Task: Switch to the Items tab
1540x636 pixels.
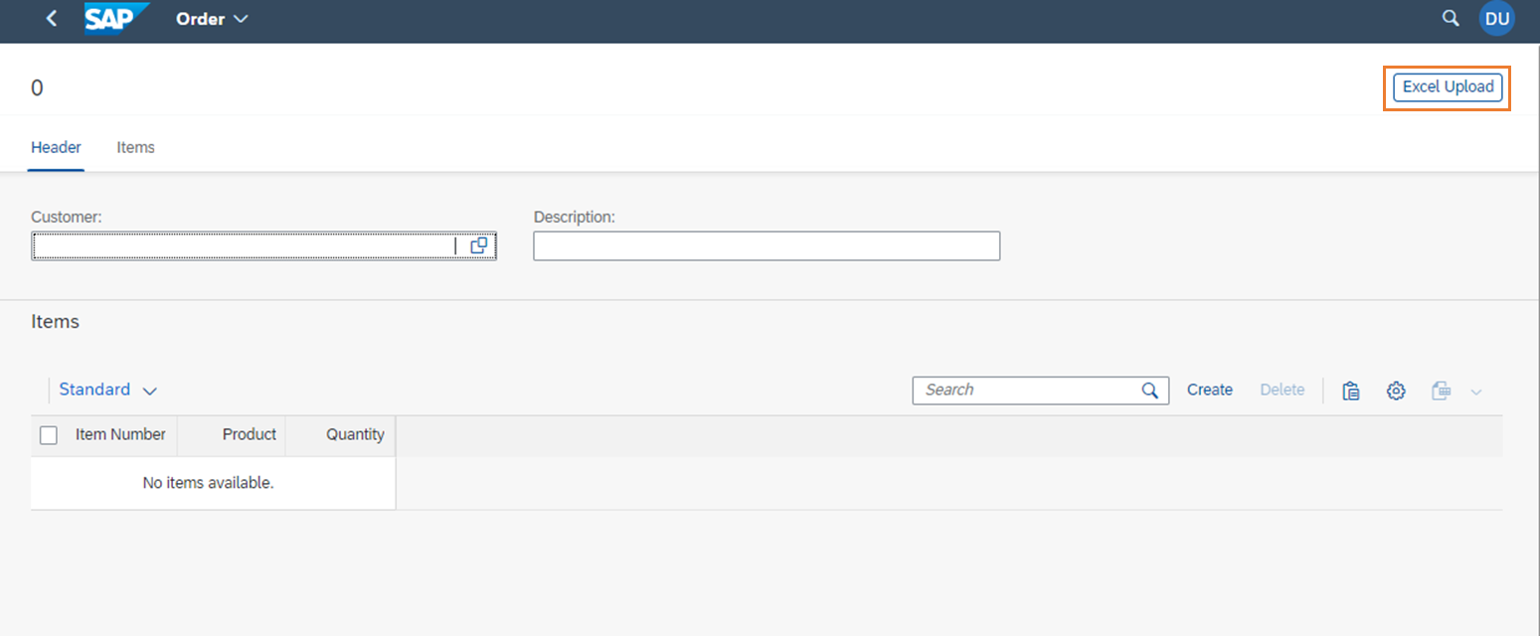Action: point(135,147)
